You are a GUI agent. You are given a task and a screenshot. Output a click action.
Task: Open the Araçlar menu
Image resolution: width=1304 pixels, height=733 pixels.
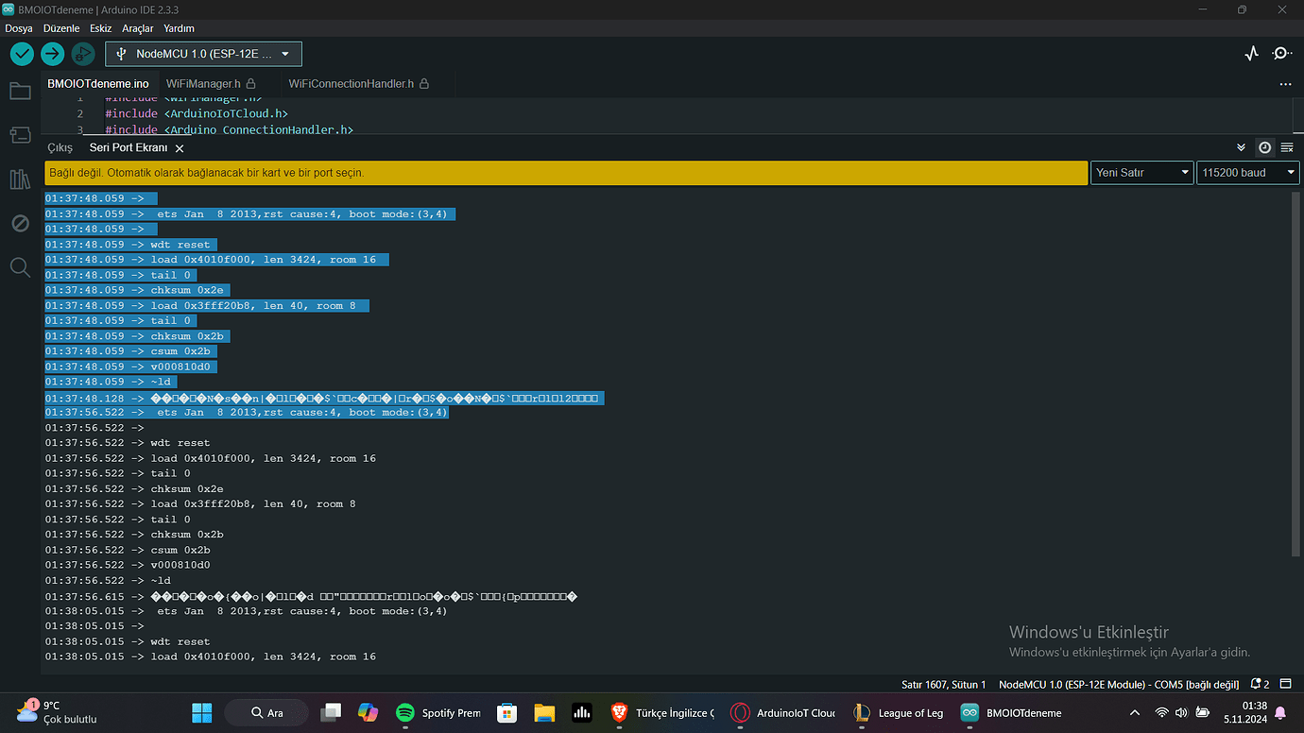[137, 28]
